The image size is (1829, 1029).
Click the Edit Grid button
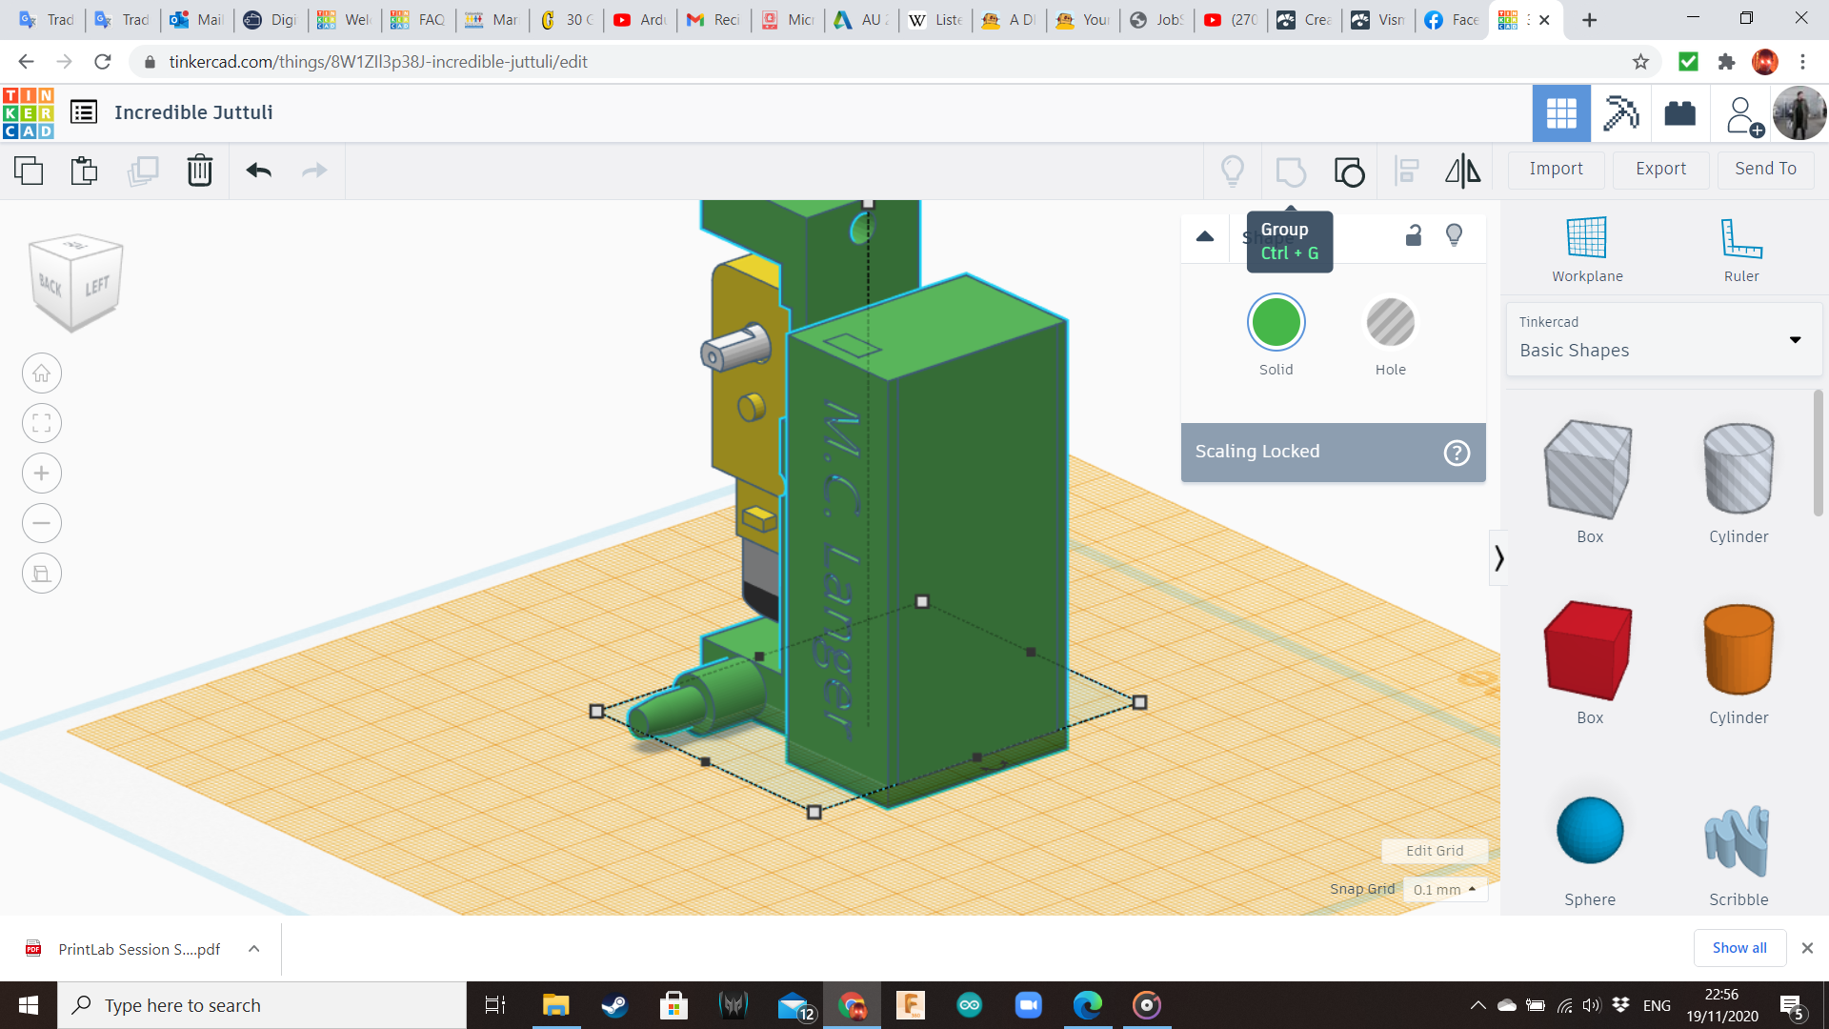point(1435,851)
